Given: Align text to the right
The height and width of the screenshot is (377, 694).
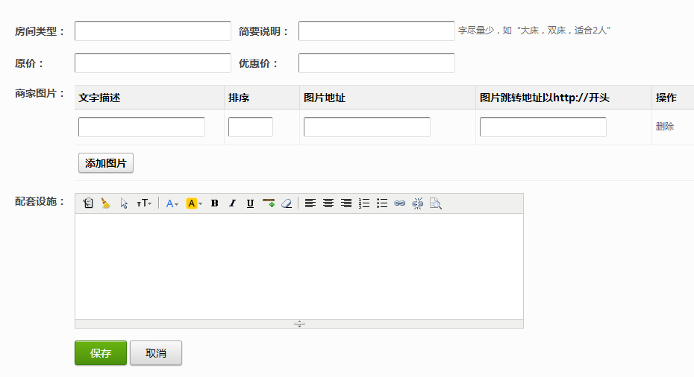Looking at the screenshot, I should click(346, 203).
